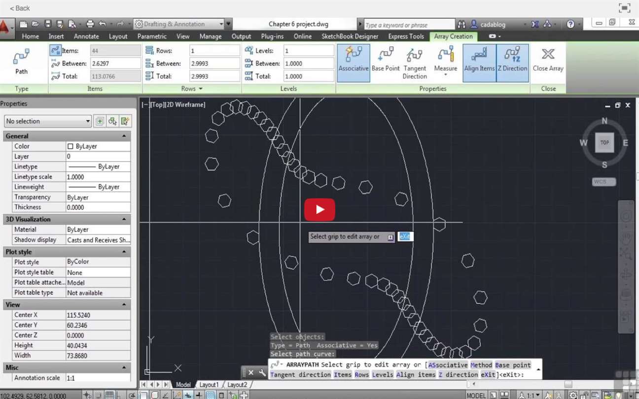The width and height of the screenshot is (639, 399).
Task: Collapse the Misc section
Action: click(124, 367)
